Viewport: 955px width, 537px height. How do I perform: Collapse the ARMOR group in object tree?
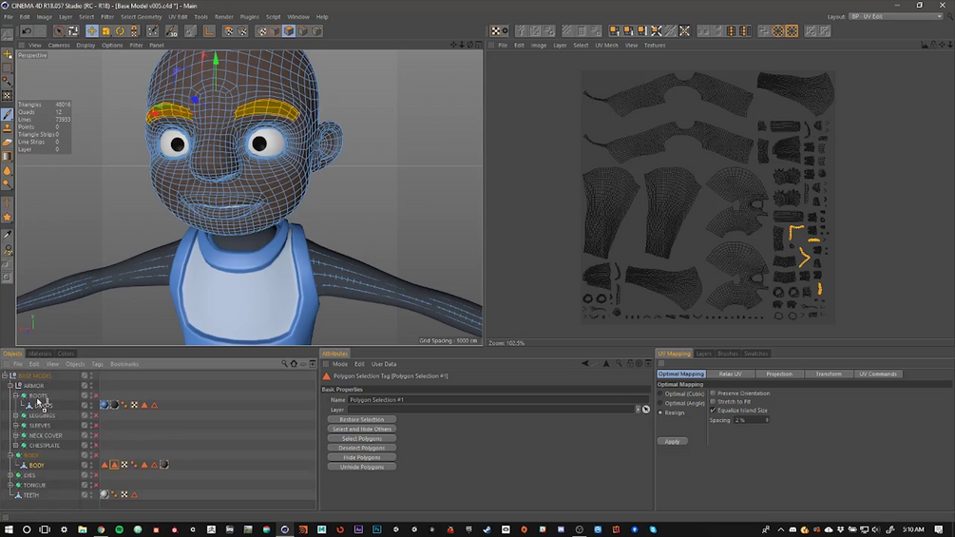tap(10, 386)
